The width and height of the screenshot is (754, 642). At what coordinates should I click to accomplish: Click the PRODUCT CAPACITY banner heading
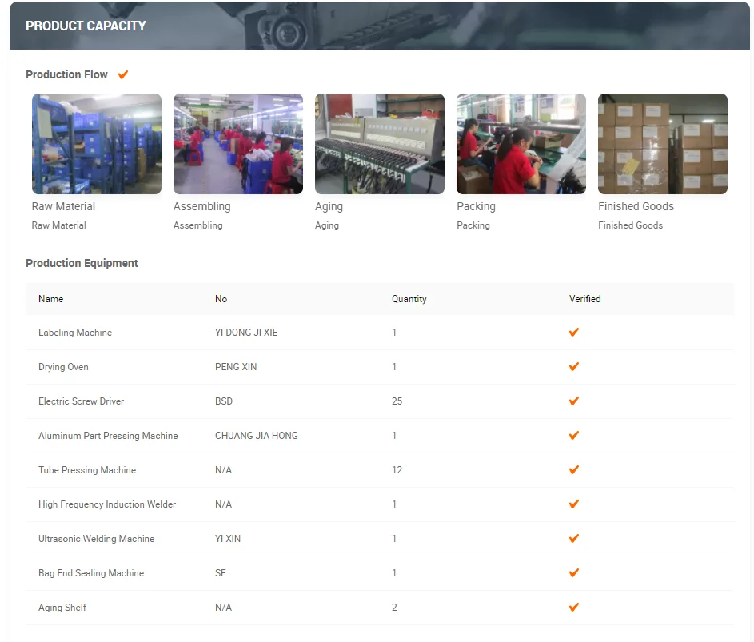click(86, 26)
